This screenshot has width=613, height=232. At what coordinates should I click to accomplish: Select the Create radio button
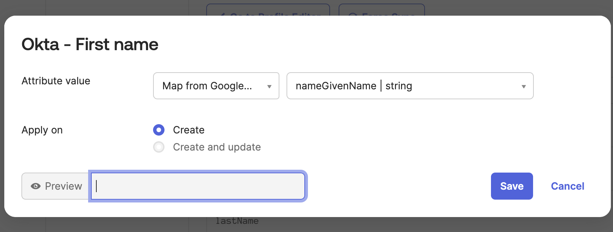[x=159, y=130]
